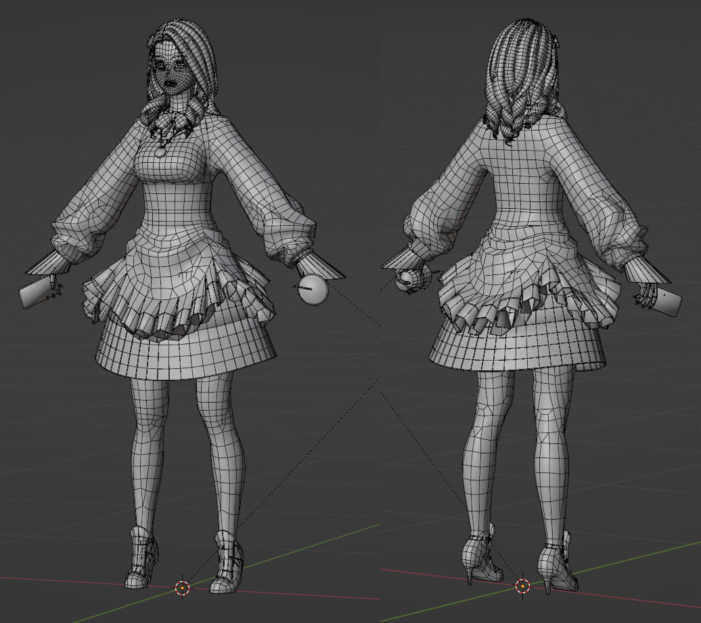This screenshot has height=623, width=701.
Task: Click the 3D cursor below back-view character
Action: coord(522,585)
